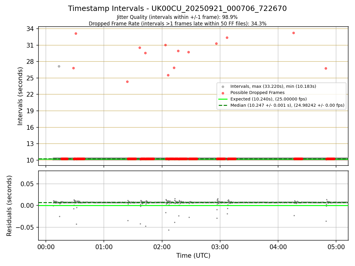The image size is (355, 266).
Task: Click the dashed green line sample in the legend
Action: pyautogui.click(x=223, y=105)
